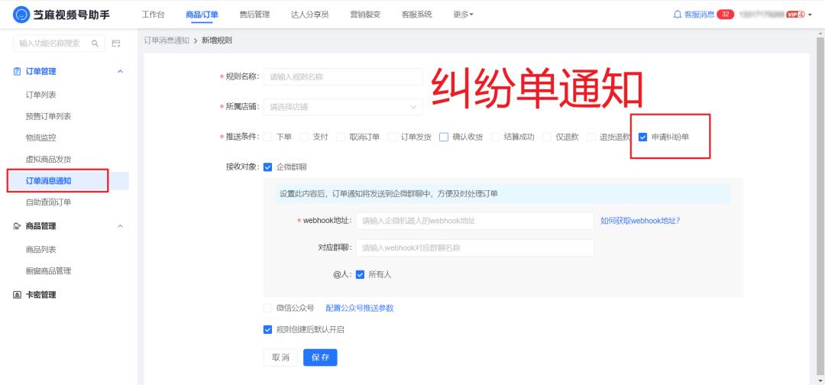This screenshot has height=385, width=825.
Task: Tick the 确认收货 checkbox
Action: (444, 137)
